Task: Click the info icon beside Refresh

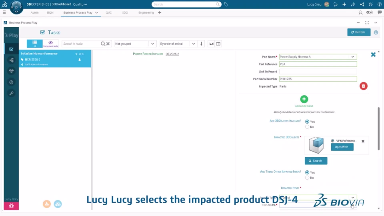Action: pyautogui.click(x=376, y=32)
